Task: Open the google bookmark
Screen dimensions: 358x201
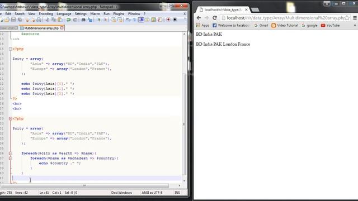Action: pyautogui.click(x=309, y=26)
